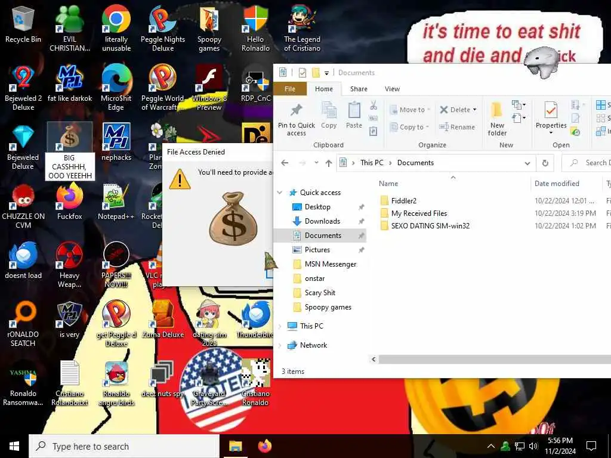Screen dimensions: 611x458
Task: Open the doesnt load Thunderbird icon
Action: tap(23, 261)
